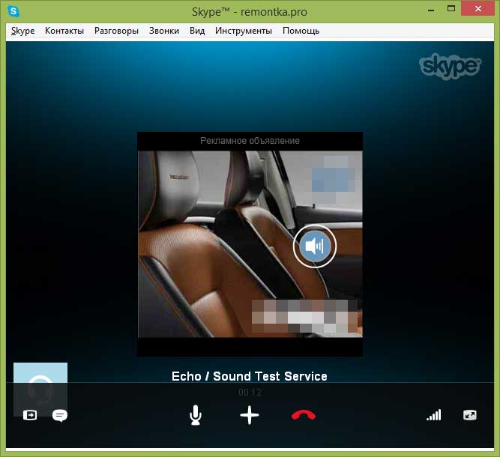Screen dimensions: 500x457
Task: Mute the microphone
Action: tap(195, 415)
